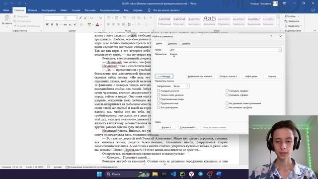Open 'Область поиска' dropdown button
The height and width of the screenshot is (179, 318).
click(x=228, y=76)
